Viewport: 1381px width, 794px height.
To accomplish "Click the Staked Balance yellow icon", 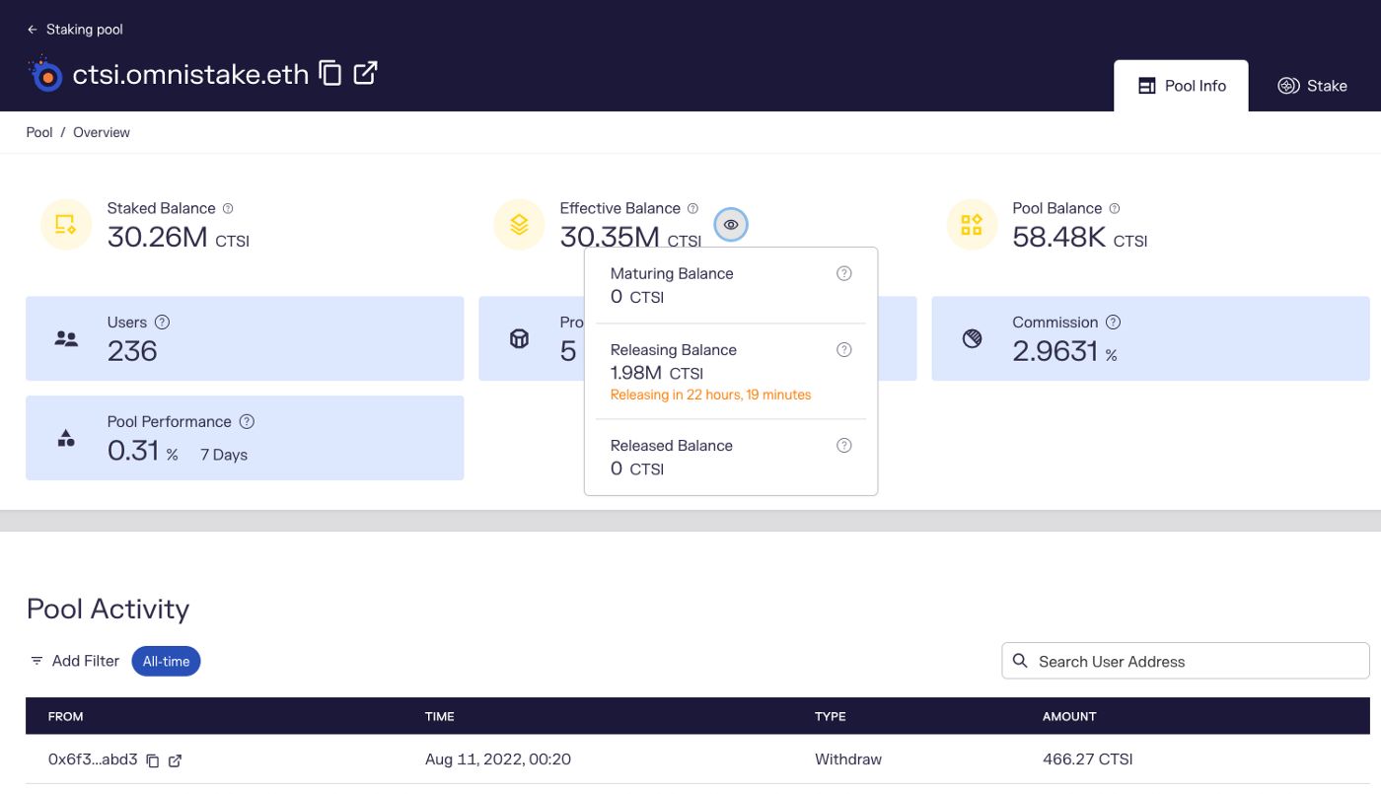I will coord(66,225).
